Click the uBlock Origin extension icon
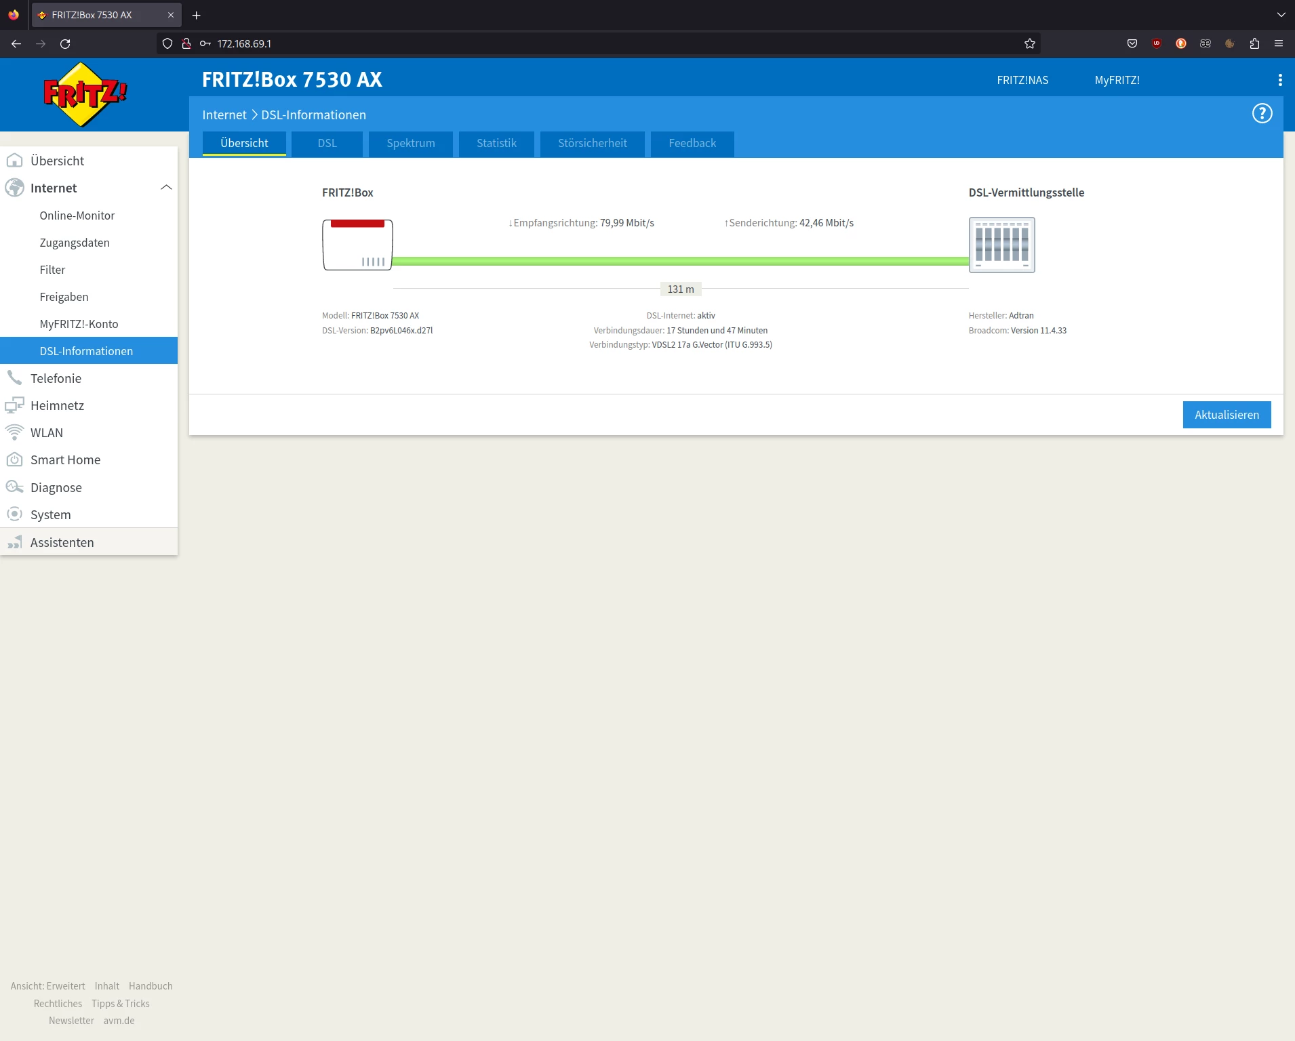Screen dimensions: 1295x1041 click(x=1157, y=43)
